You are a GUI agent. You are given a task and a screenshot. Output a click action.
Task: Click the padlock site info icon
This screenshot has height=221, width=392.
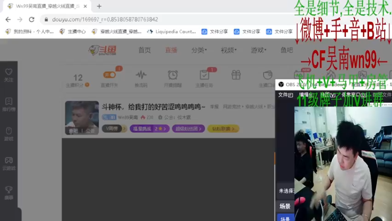coord(46,19)
